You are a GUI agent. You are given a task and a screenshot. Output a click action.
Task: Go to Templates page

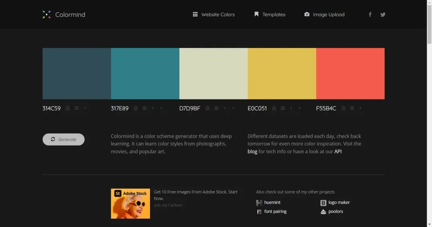point(270,14)
